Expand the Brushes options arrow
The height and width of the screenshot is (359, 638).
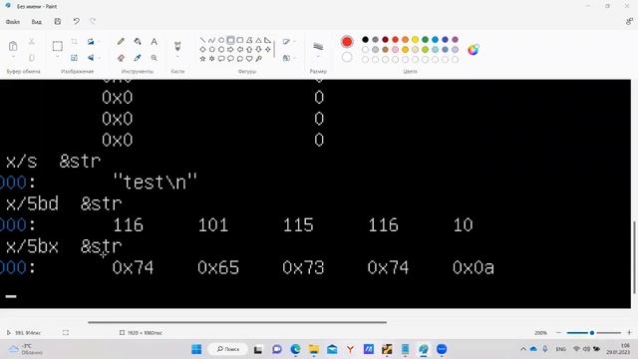tap(177, 58)
